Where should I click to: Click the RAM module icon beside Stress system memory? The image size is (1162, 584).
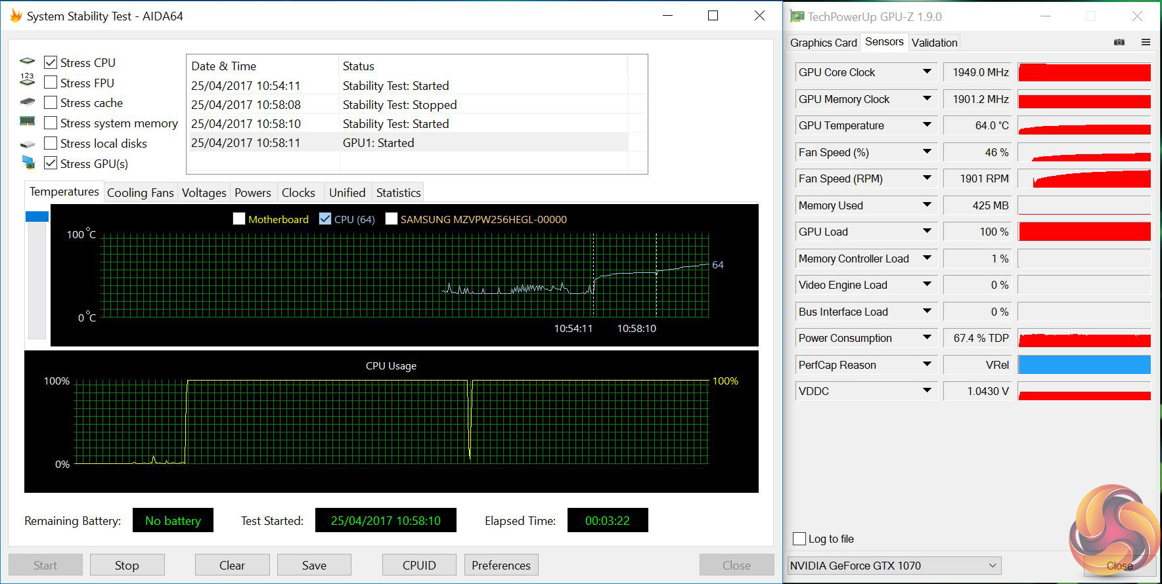(27, 121)
